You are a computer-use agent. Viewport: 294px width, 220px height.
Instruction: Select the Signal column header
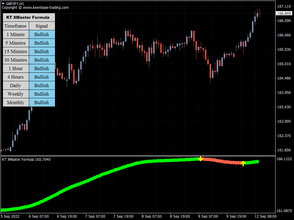(42, 26)
